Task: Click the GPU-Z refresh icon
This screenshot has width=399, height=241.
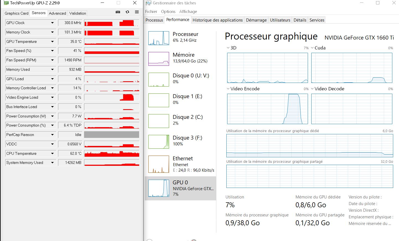Action: [x=127, y=12]
